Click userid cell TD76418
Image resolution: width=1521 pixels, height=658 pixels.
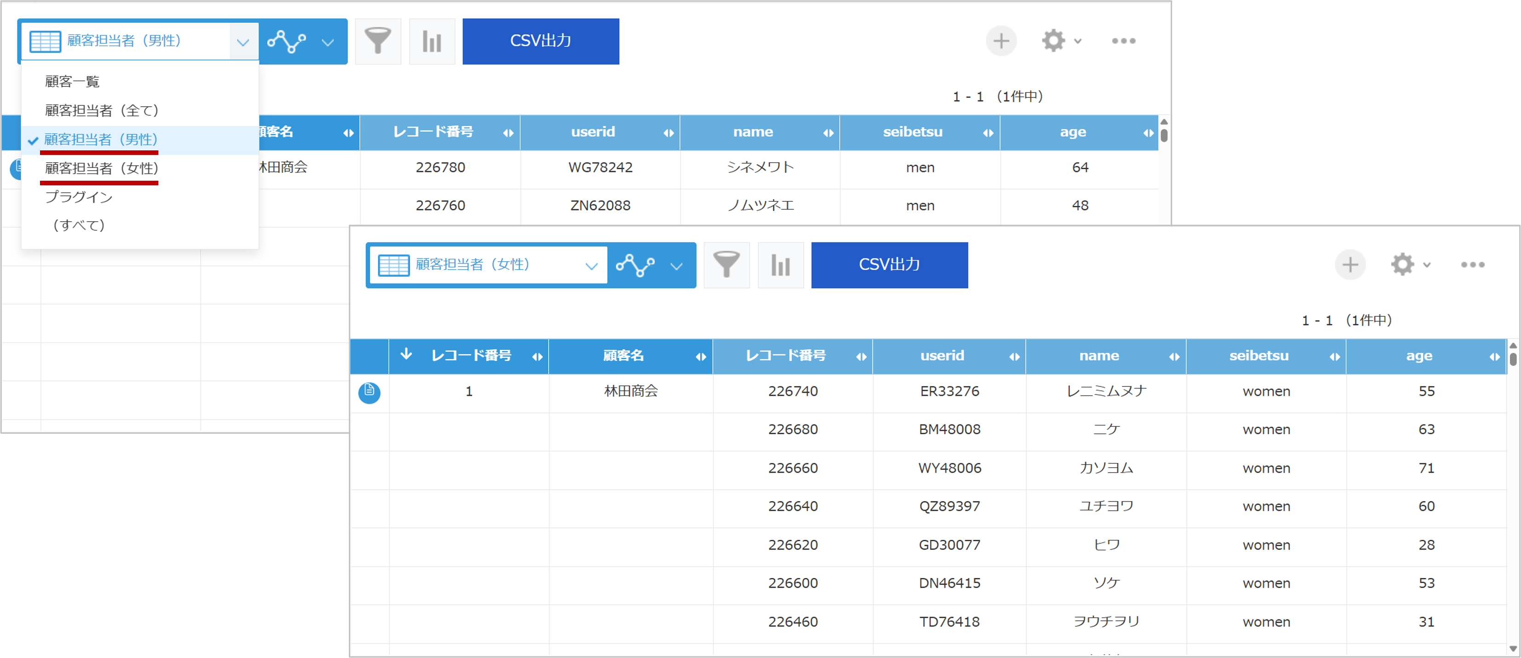click(x=949, y=621)
